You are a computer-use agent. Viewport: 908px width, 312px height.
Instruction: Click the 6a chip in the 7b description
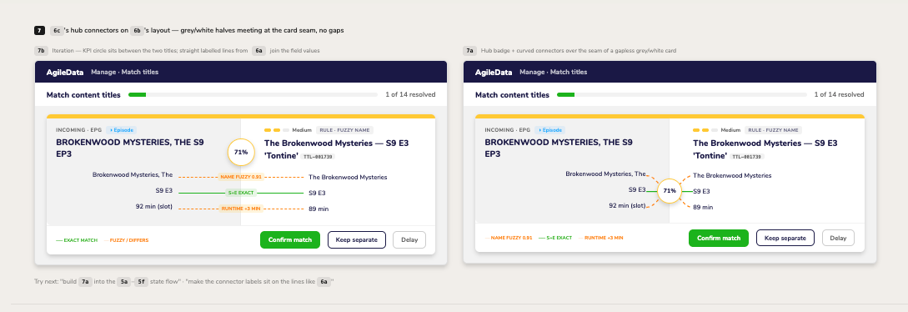(258, 51)
